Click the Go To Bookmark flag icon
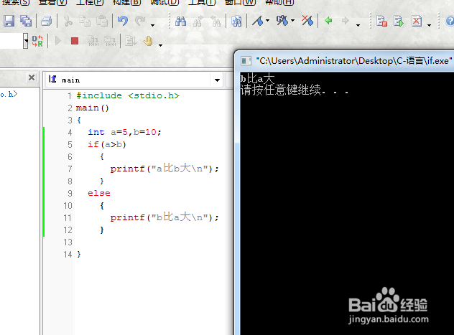 click(x=282, y=21)
